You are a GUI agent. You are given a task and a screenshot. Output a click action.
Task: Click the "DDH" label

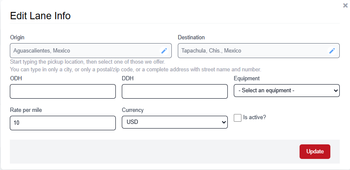128,79
